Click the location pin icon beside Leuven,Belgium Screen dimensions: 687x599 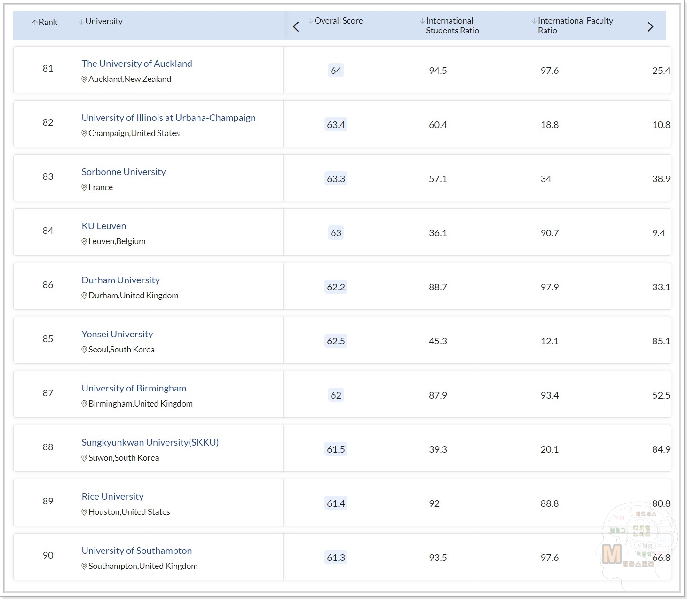click(x=84, y=241)
